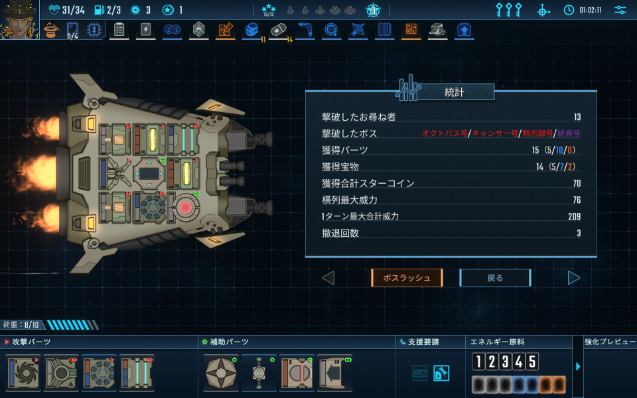Click the crosshair target icon
Screen dimensions: 637x398
click(543, 10)
